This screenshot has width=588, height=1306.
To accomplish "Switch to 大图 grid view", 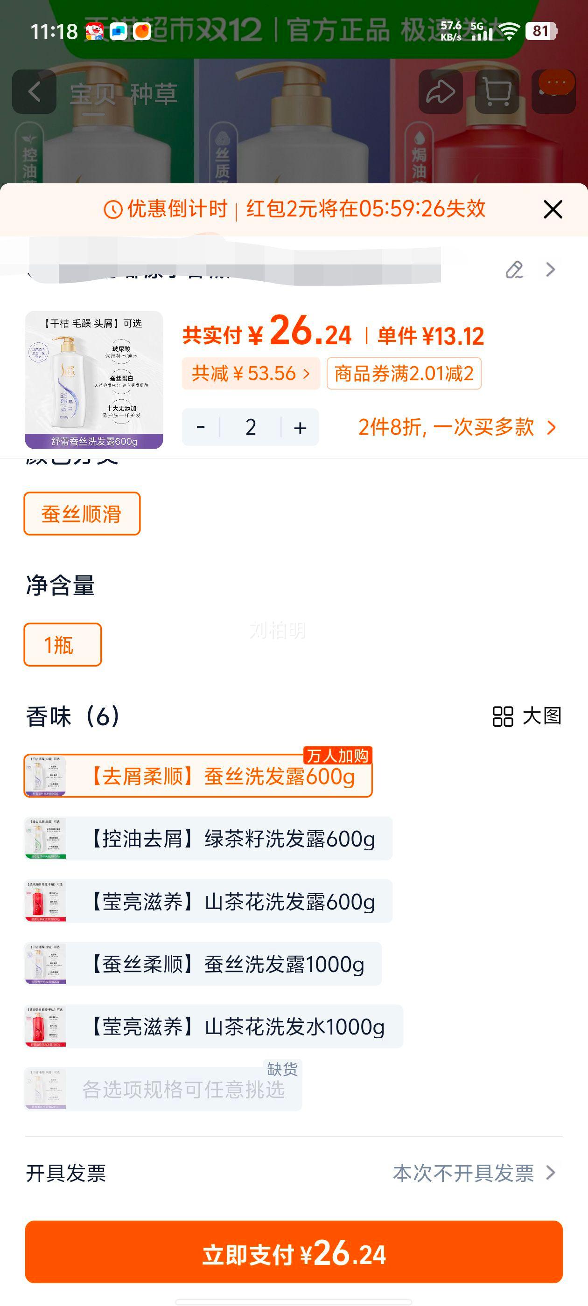I will pos(526,716).
